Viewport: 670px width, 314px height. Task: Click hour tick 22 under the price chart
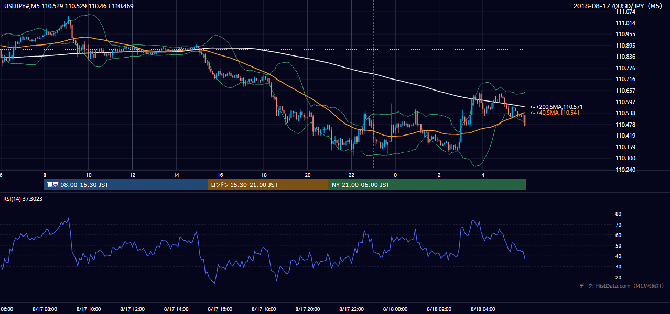click(352, 175)
